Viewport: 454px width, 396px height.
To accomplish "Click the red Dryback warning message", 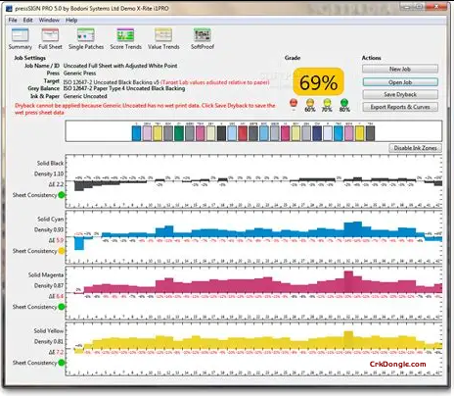I will pyautogui.click(x=145, y=109).
